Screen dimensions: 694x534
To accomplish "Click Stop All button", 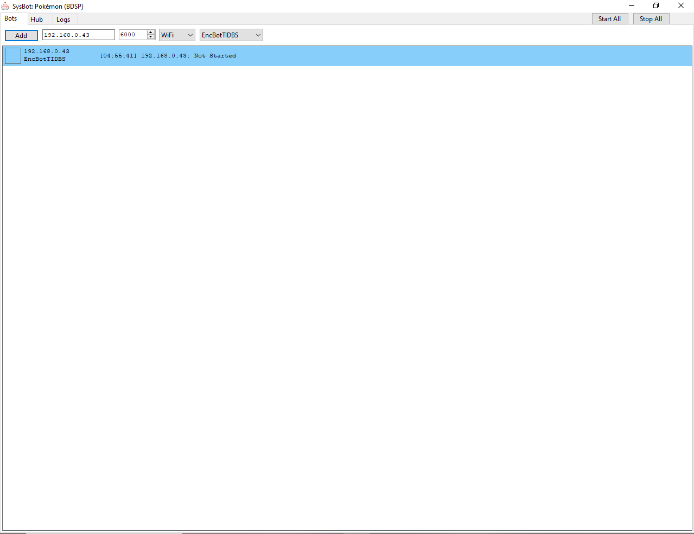I will tap(651, 19).
